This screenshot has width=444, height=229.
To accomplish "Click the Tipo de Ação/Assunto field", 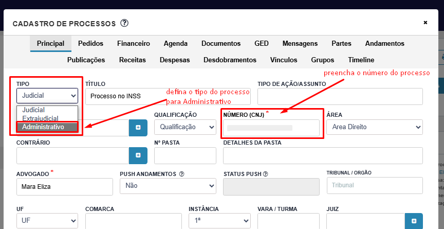I will coord(340,96).
